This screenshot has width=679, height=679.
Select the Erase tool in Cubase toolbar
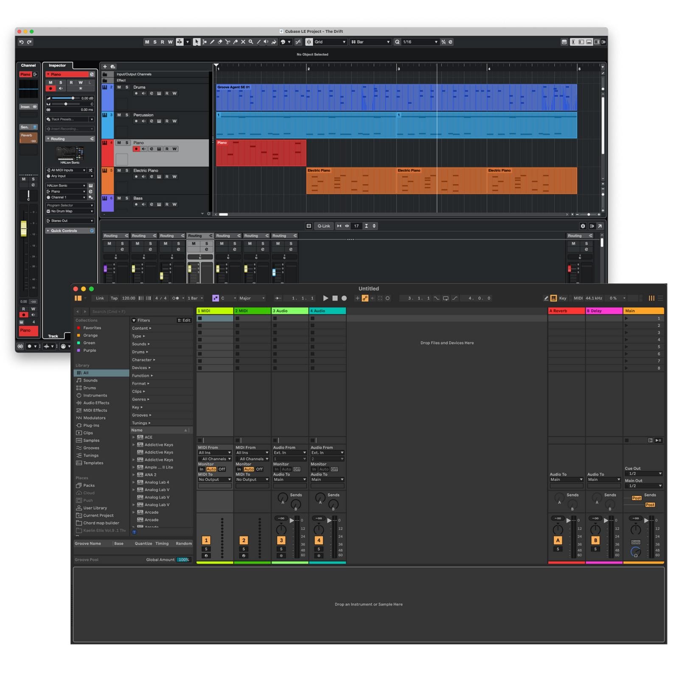pyautogui.click(x=220, y=42)
